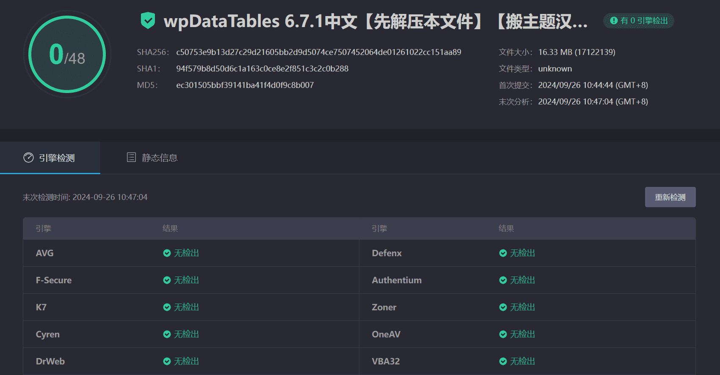This screenshot has height=375, width=720.
Task: Click the green shield icon beside file title
Action: point(148,21)
